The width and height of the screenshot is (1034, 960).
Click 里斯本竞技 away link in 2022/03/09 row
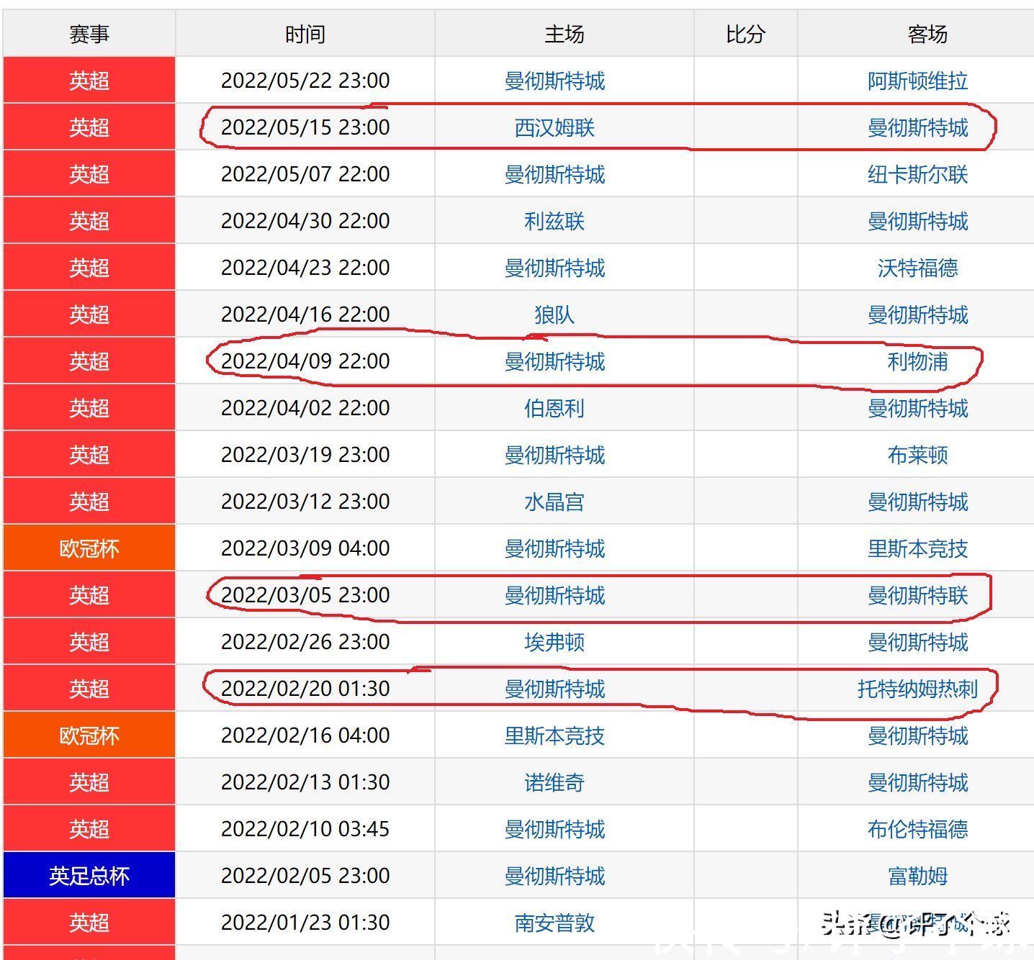pyautogui.click(x=917, y=548)
